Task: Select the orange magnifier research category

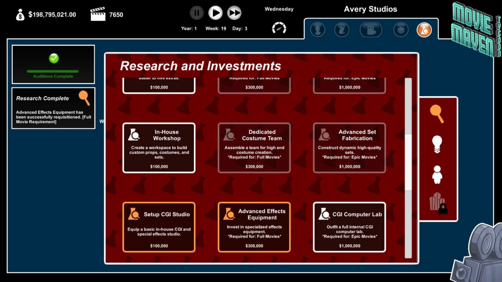Action: coord(437,113)
